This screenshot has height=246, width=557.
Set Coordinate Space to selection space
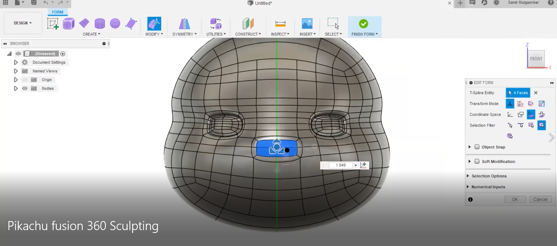pos(531,114)
